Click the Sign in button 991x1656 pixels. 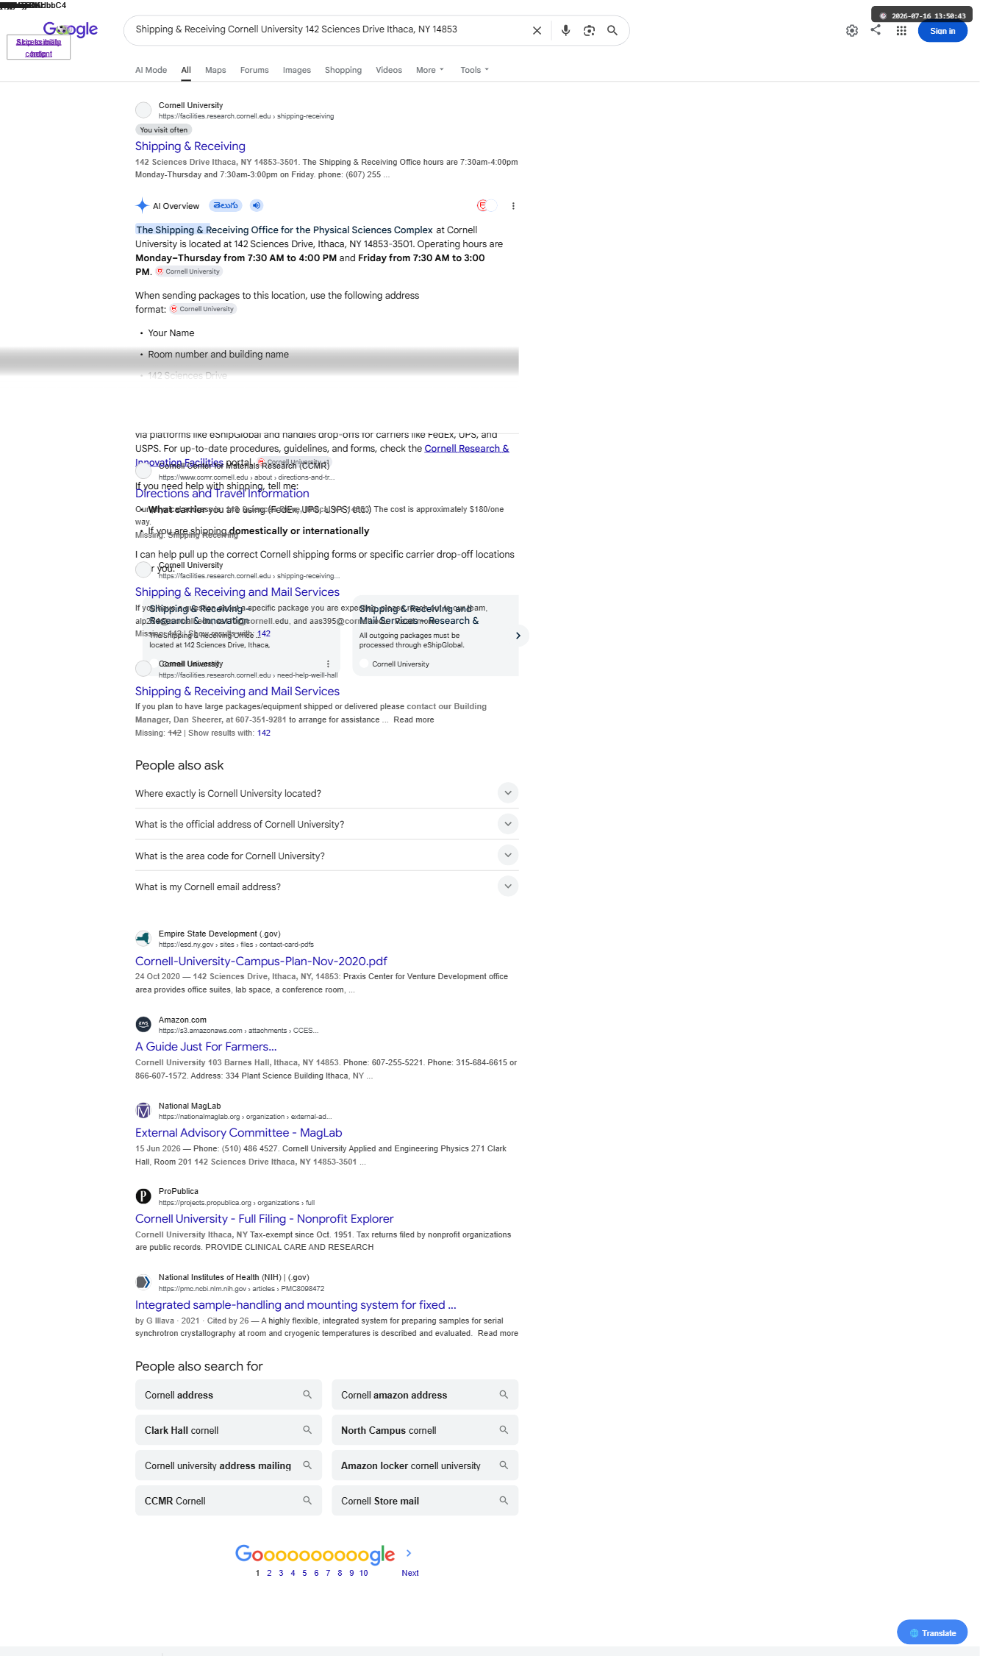(942, 31)
